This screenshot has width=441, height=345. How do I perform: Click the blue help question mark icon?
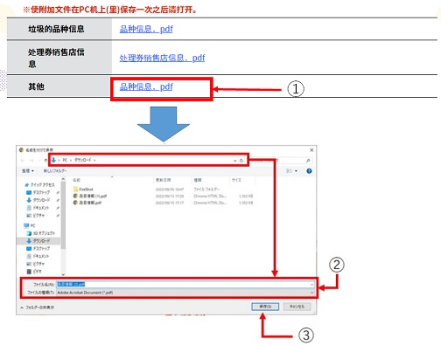pos(309,171)
